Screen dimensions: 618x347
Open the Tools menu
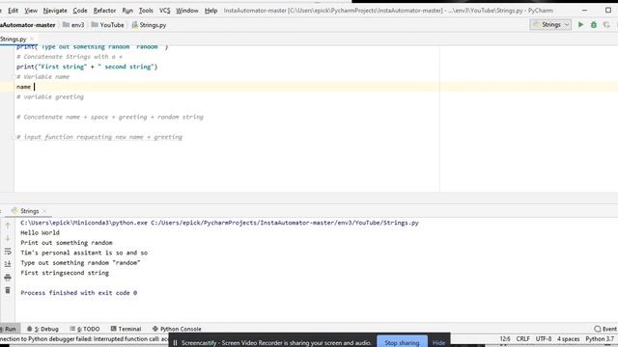tap(146, 11)
